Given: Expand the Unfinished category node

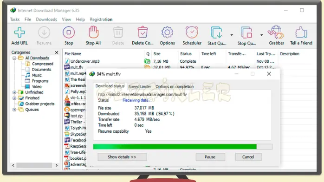Looking at the screenshot, I should tap(14, 92).
